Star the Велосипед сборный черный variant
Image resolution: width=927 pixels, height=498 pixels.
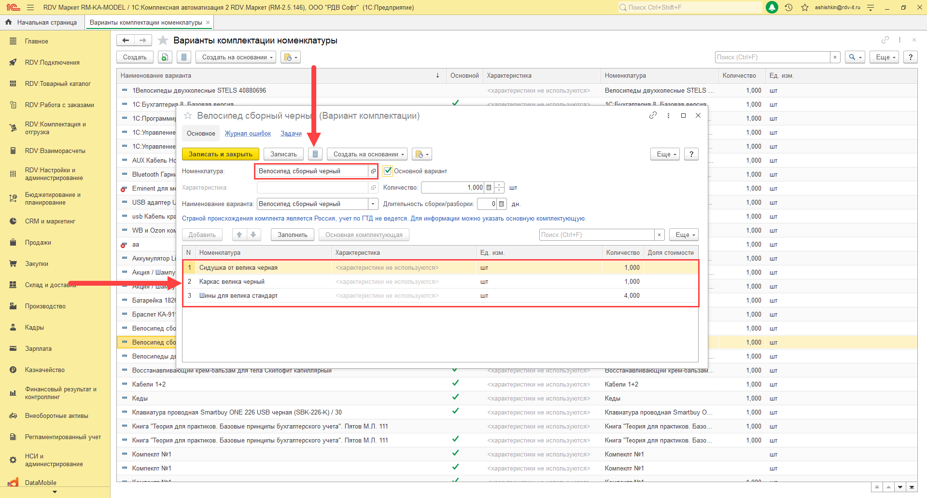[188, 116]
